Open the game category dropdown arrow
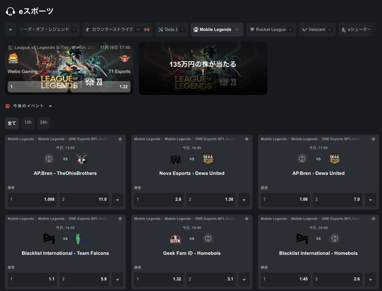Viewport: 382px width, 291px height. point(11,30)
